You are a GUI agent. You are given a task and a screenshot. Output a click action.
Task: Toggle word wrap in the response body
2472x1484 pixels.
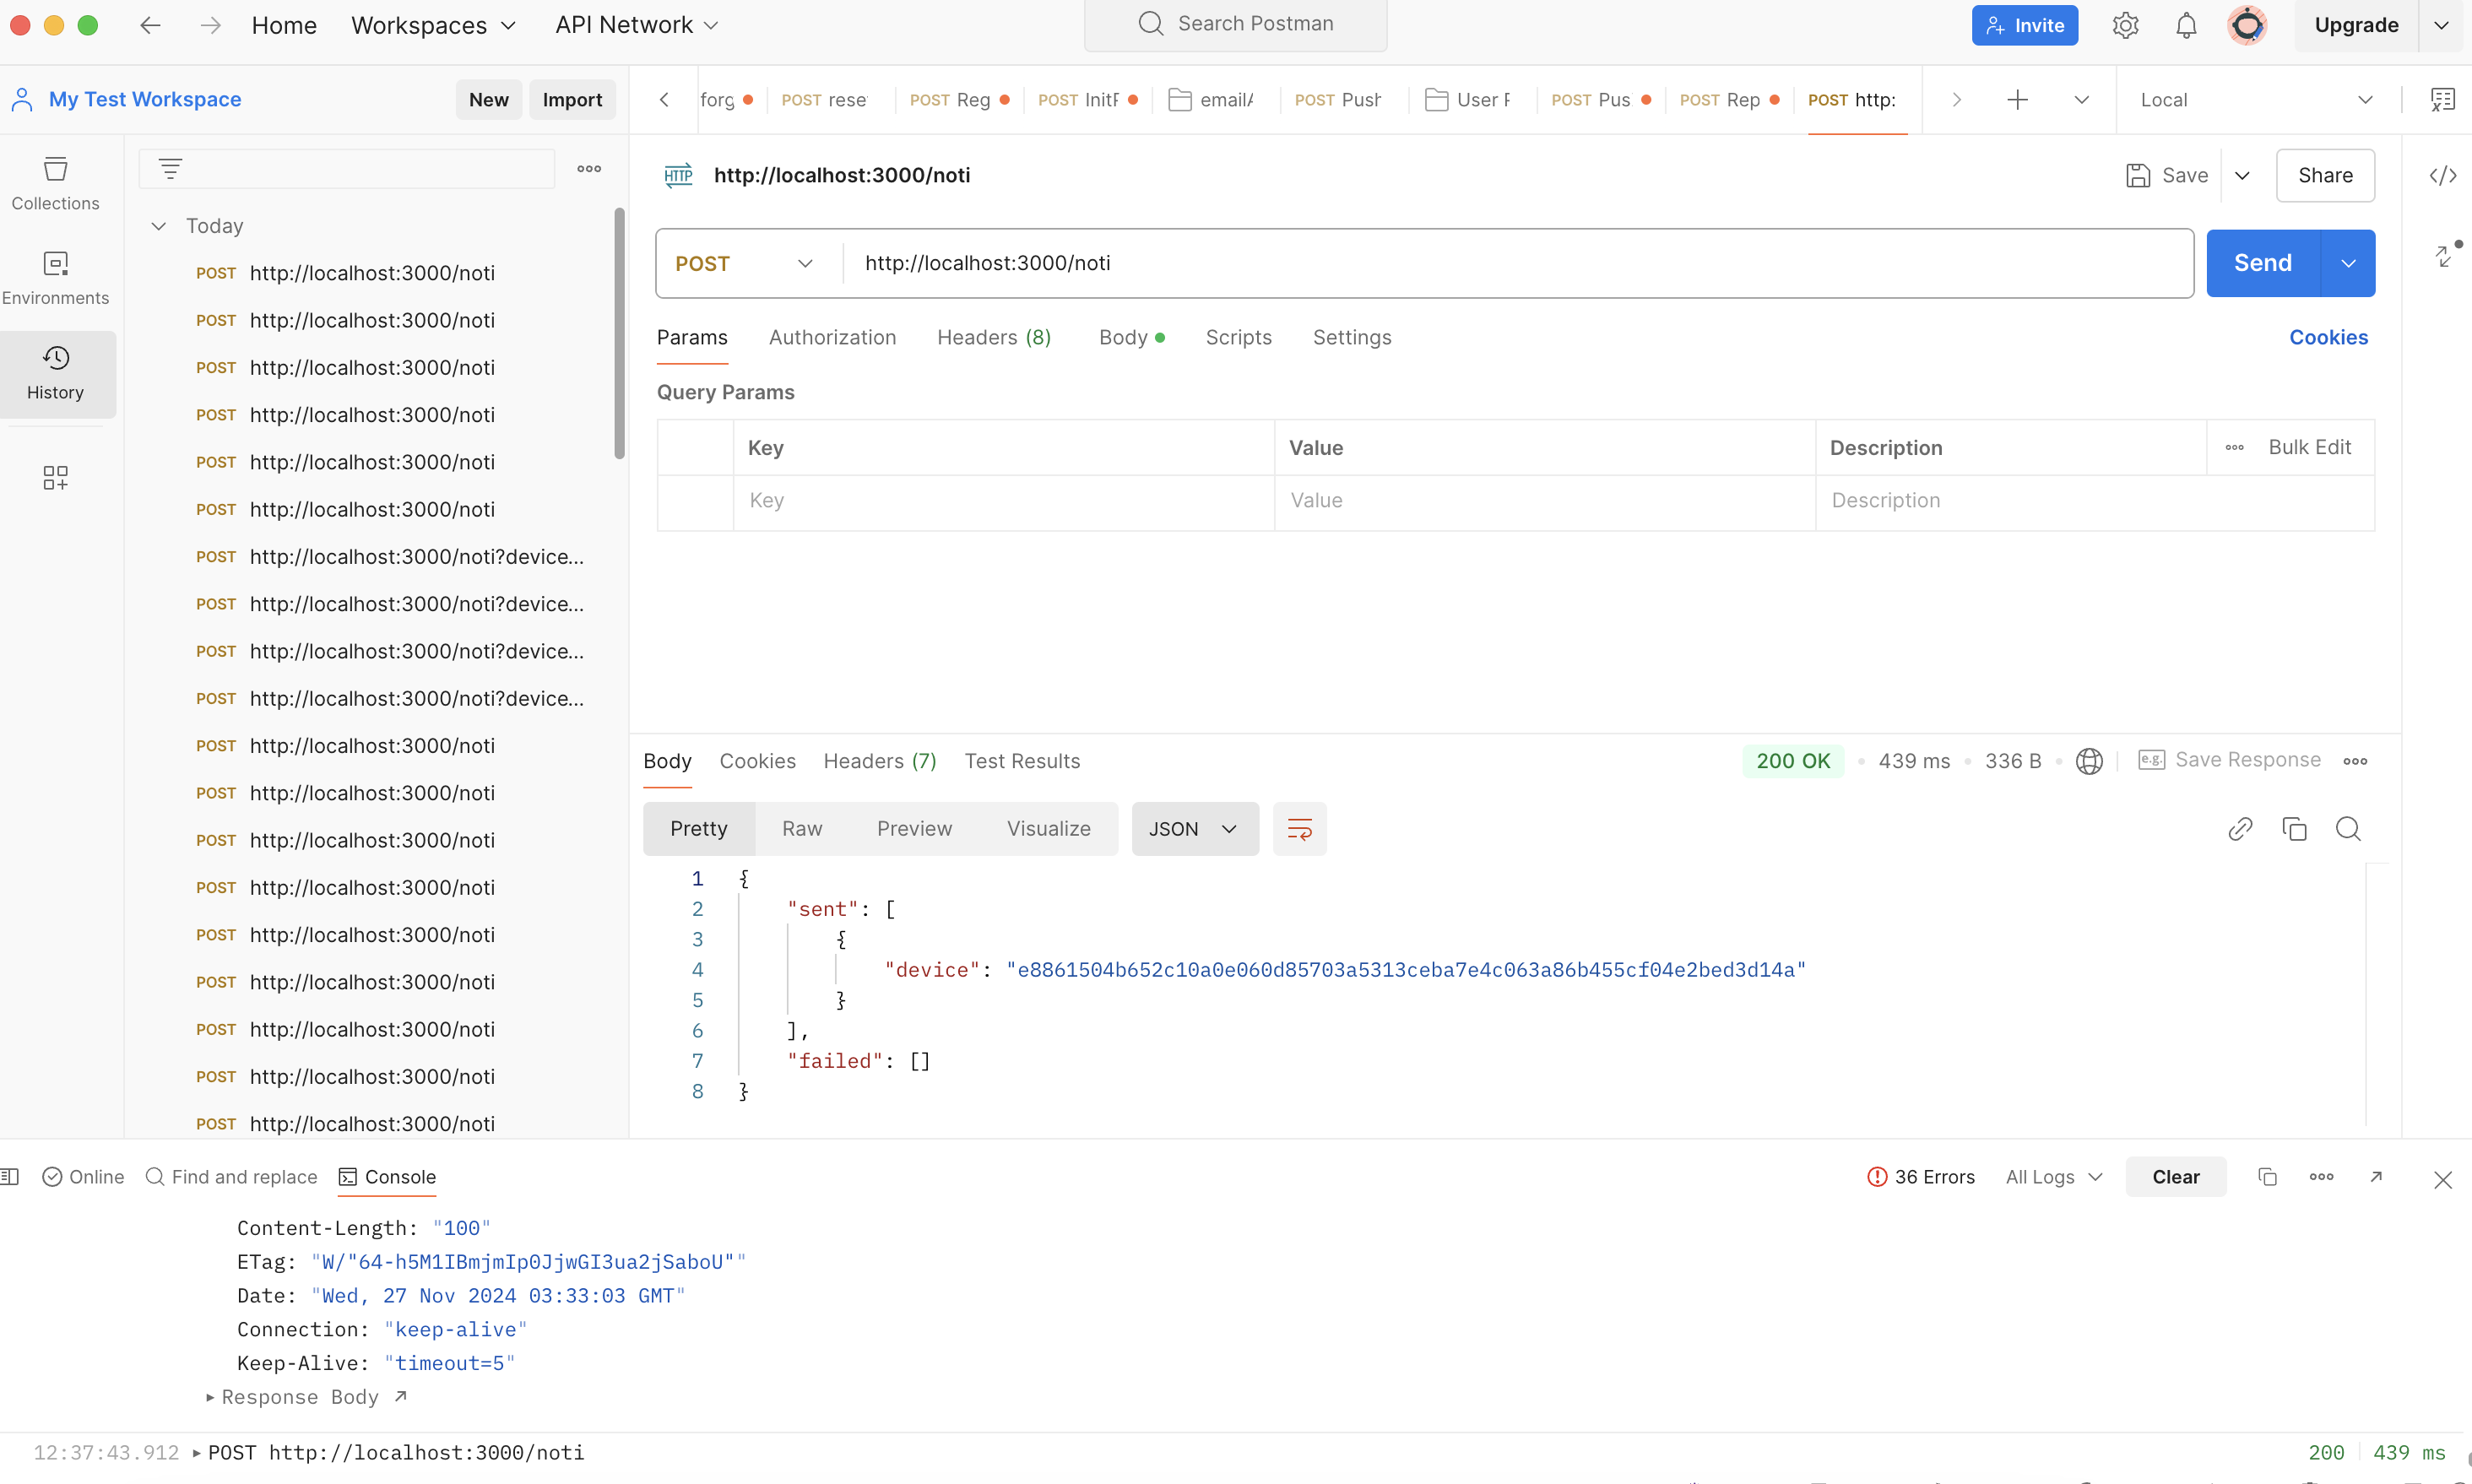pos(1299,828)
